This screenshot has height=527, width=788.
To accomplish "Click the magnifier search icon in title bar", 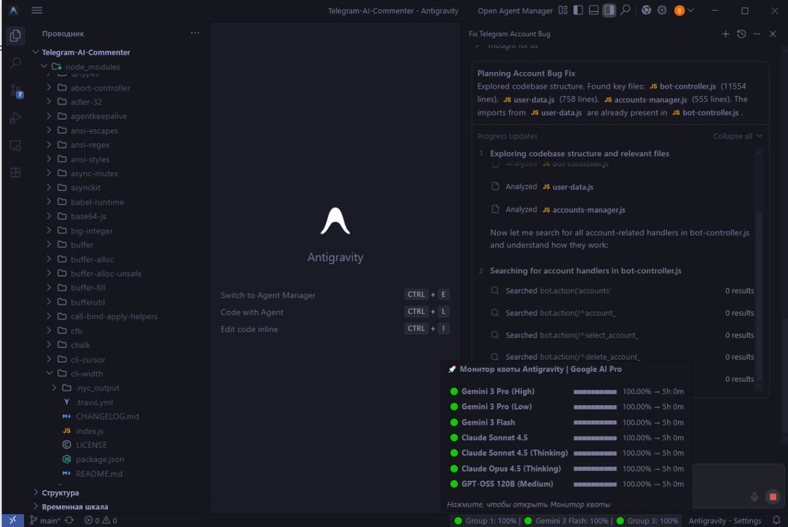I will coord(625,11).
